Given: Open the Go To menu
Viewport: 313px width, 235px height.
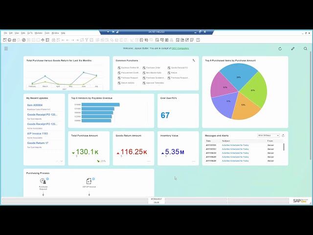Looking at the screenshot, I should coord(30,33).
